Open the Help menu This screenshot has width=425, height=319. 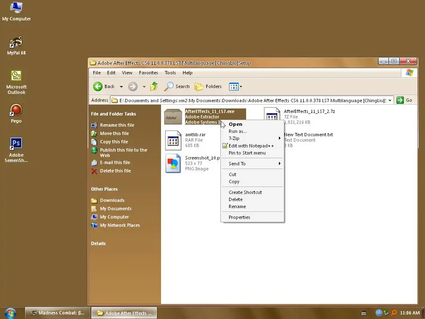[187, 73]
